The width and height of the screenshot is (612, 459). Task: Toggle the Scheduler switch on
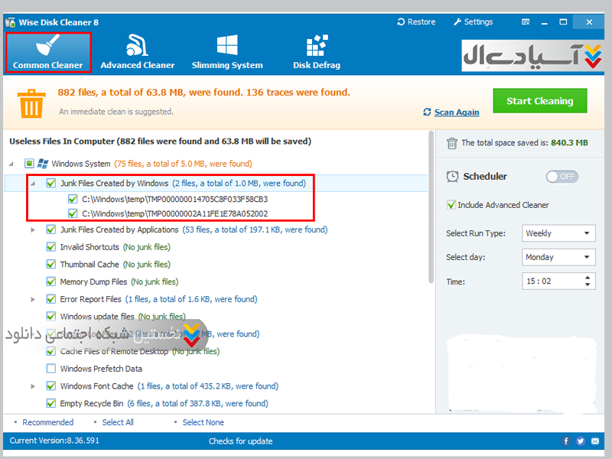pos(562,177)
